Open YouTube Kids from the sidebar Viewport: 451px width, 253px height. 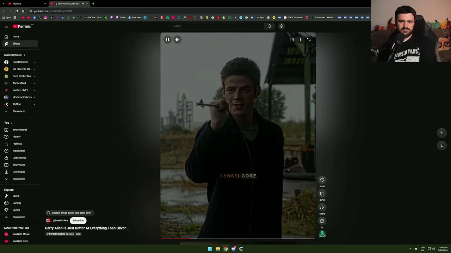20,241
